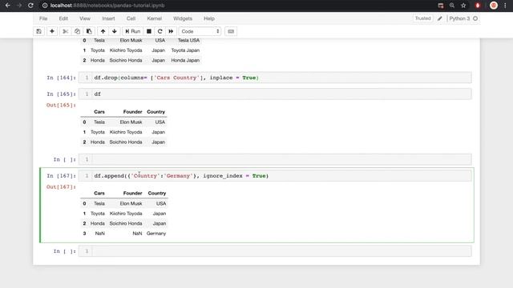Open the Cell menu
Screen dimensions: 513x288
coord(131,18)
